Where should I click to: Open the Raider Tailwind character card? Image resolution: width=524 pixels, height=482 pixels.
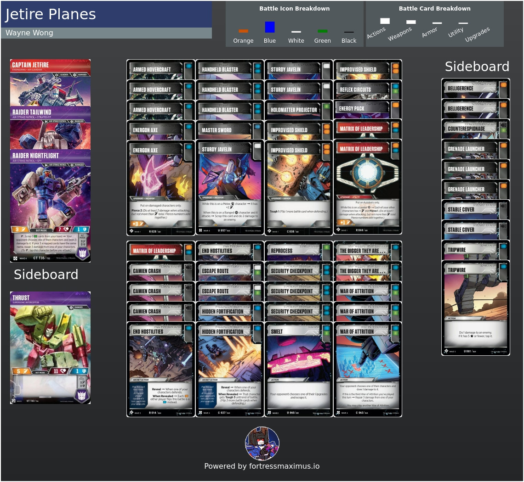(x=50, y=128)
